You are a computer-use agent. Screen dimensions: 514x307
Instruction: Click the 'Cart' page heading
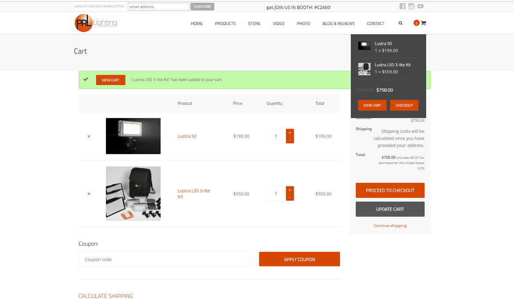click(80, 51)
